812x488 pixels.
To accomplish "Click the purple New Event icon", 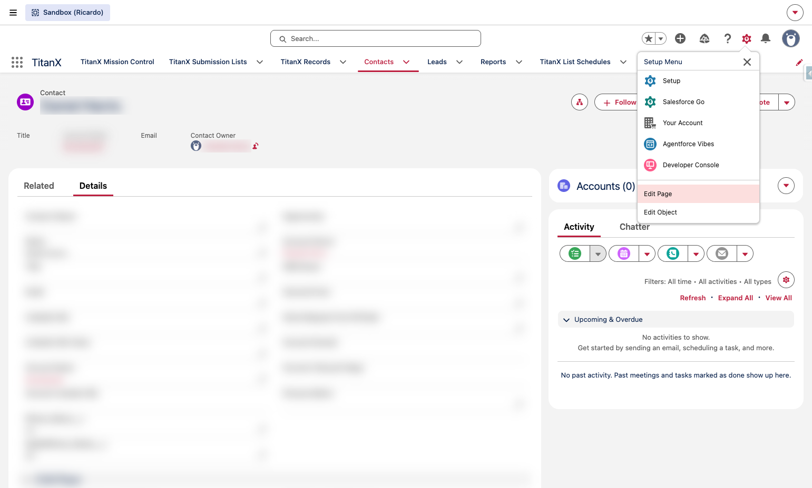I will (624, 253).
